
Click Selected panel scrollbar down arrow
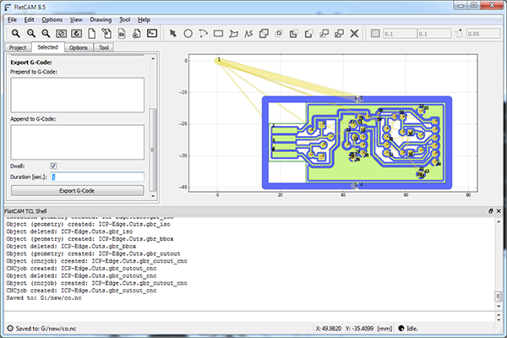(x=153, y=196)
